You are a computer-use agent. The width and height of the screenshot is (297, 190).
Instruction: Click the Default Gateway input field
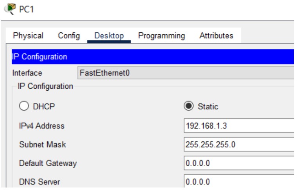pos(239,163)
